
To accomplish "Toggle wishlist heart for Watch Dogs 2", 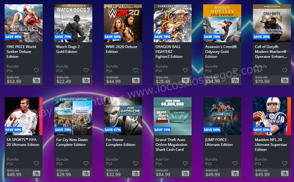I will pyautogui.click(x=86, y=70).
